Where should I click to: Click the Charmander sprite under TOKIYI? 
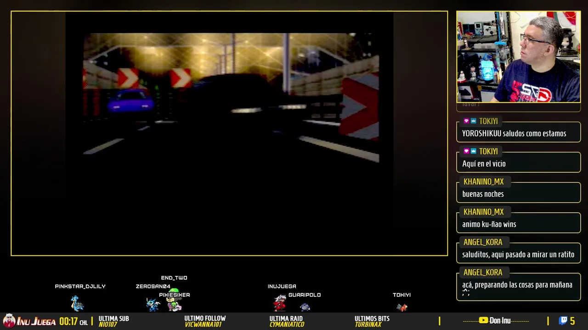[x=402, y=307]
